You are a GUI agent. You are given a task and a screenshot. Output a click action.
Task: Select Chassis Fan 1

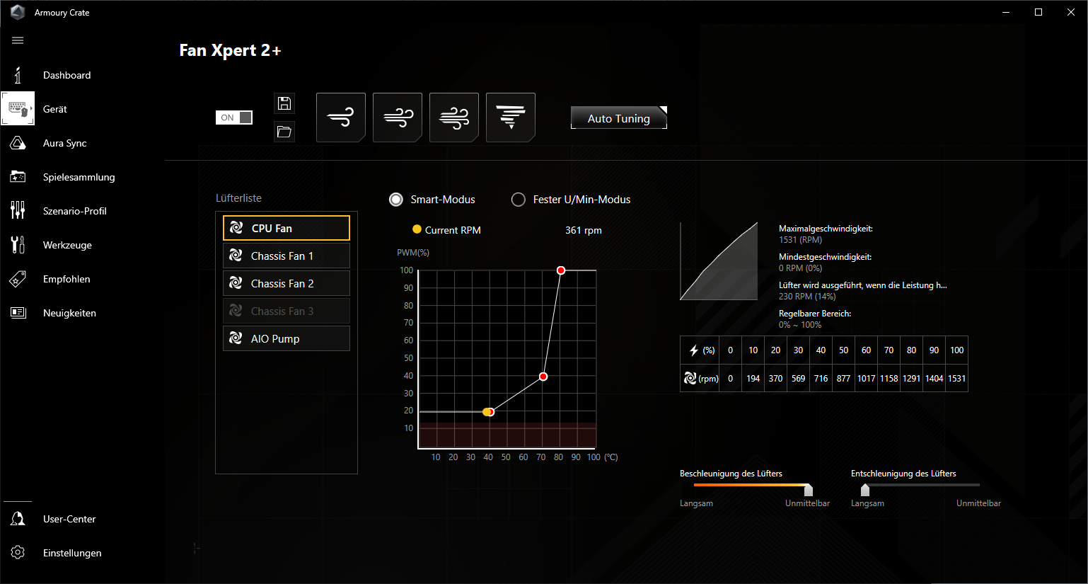287,256
